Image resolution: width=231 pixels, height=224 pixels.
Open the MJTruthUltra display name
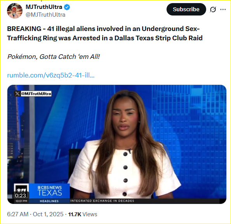pyautogui.click(x=44, y=7)
